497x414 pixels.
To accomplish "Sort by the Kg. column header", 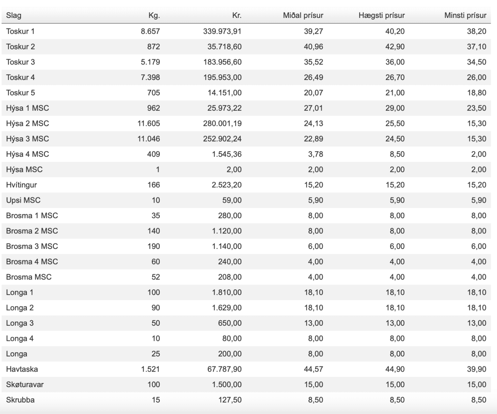I will [154, 16].
